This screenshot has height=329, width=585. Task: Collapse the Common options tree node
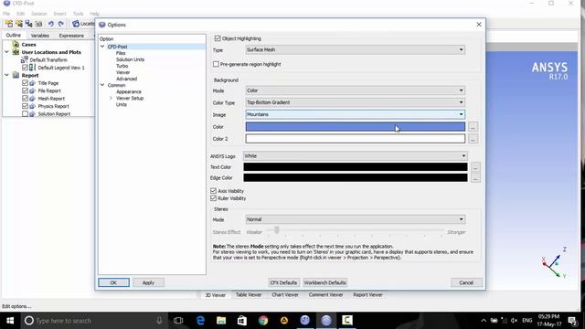102,85
